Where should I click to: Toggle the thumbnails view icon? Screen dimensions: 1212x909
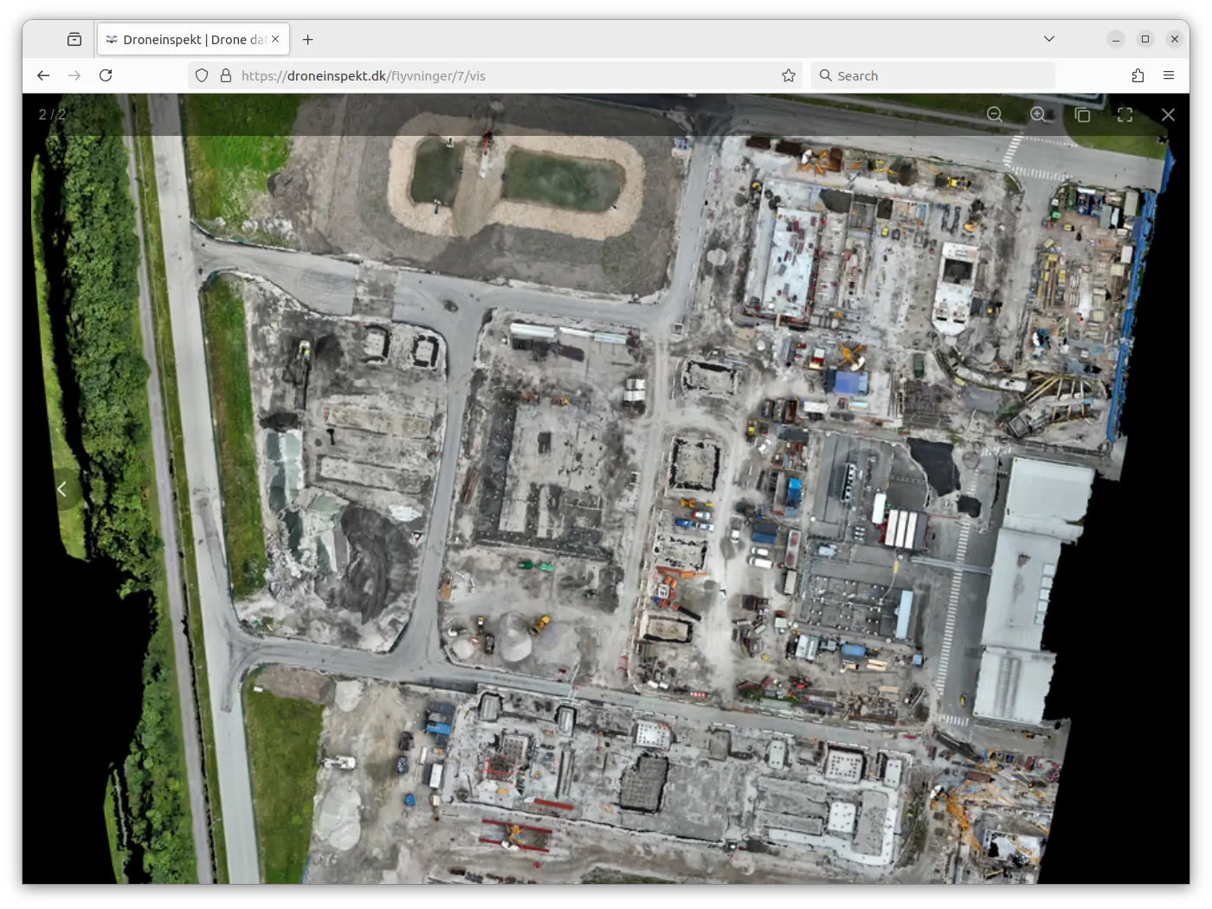pos(1082,114)
